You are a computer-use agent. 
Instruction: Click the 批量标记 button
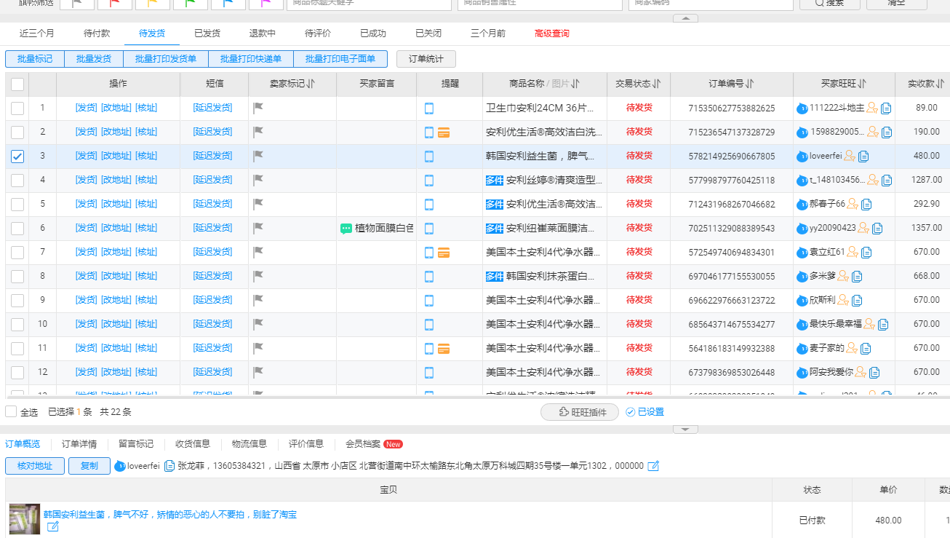click(35, 59)
